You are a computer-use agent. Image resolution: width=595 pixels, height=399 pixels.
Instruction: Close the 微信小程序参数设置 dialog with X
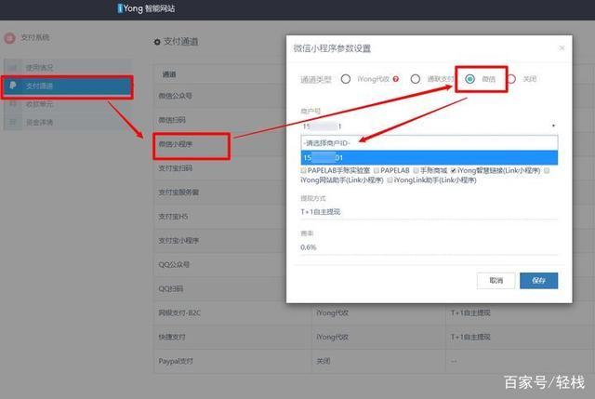coord(562,47)
